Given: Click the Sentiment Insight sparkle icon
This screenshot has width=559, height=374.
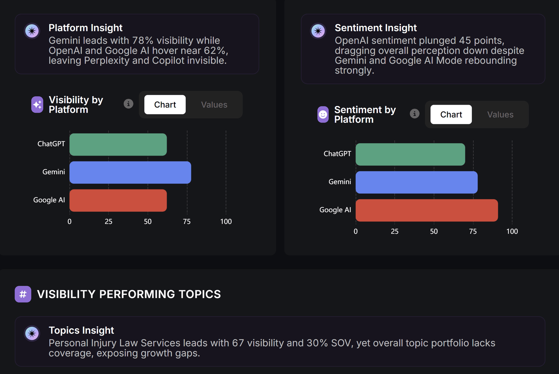Looking at the screenshot, I should 318,31.
